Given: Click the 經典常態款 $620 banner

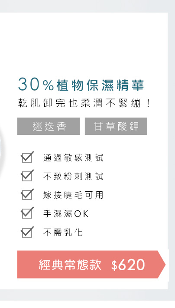Looking at the screenshot, I should click(91, 265).
